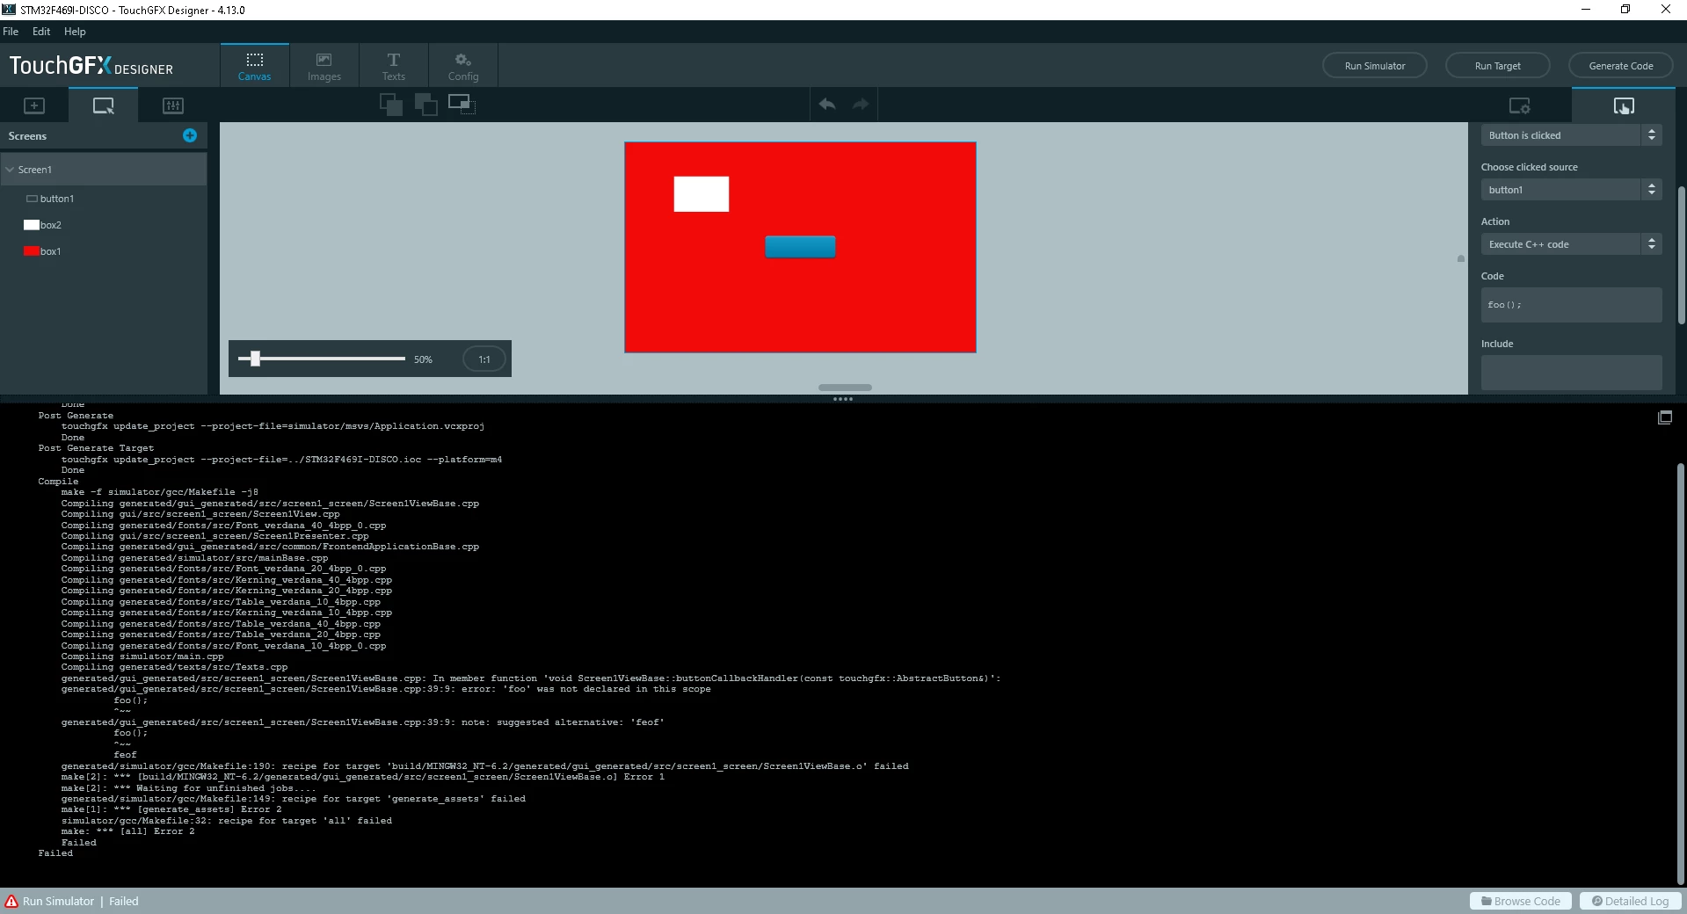This screenshot has width=1687, height=914.
Task: Open the Canvas tab
Action: [254, 66]
